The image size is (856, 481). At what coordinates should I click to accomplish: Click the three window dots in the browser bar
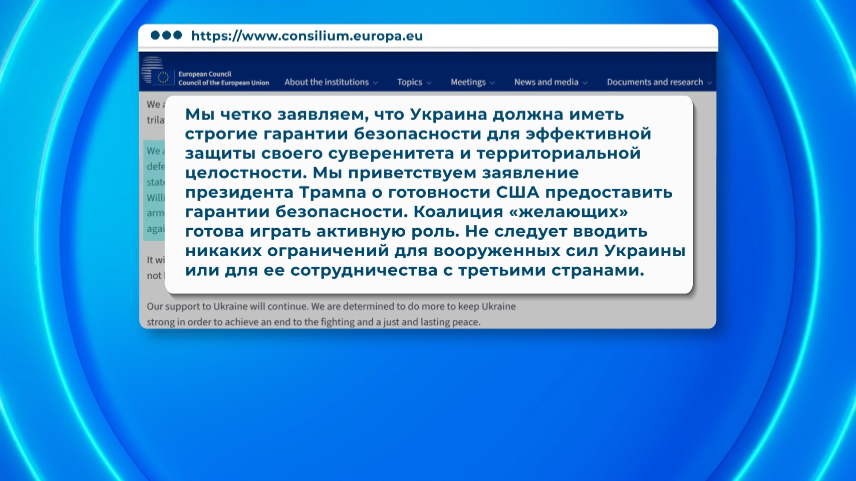(166, 35)
